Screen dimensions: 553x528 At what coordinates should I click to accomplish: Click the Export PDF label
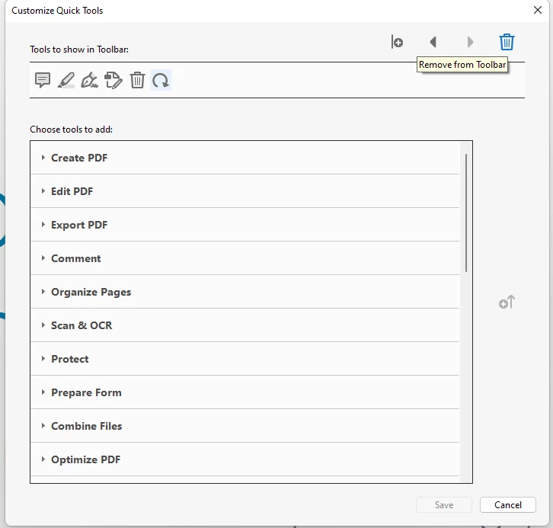(79, 225)
